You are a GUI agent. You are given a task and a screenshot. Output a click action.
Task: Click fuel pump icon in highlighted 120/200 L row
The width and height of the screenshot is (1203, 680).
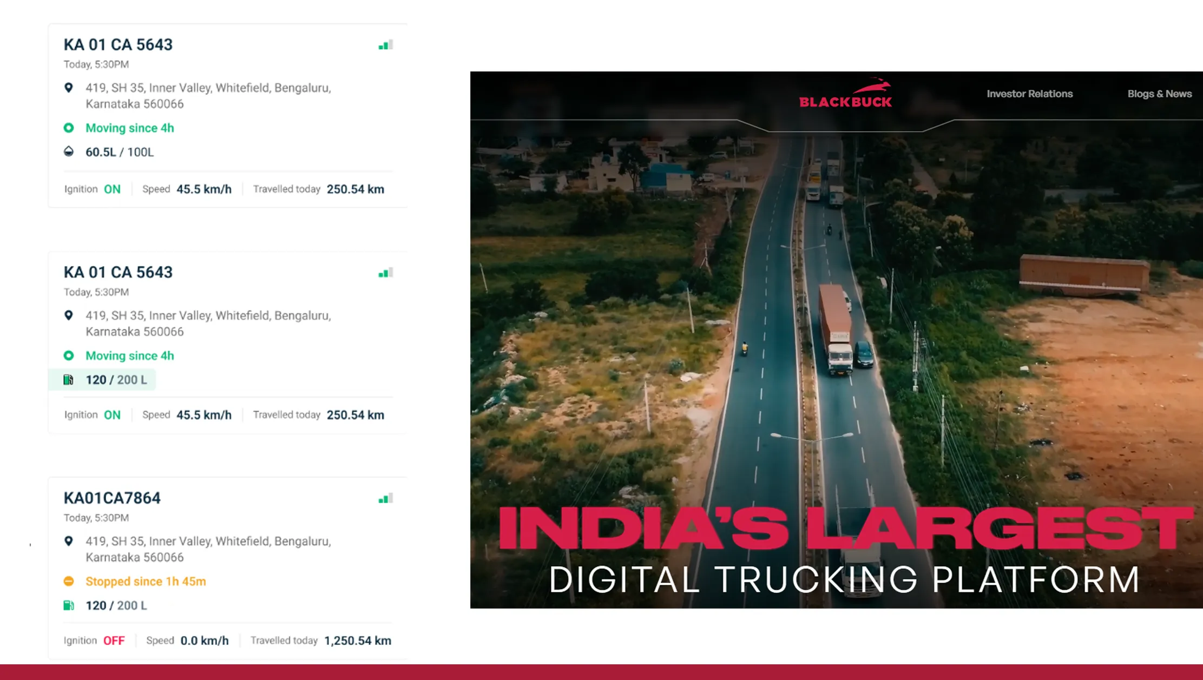69,380
